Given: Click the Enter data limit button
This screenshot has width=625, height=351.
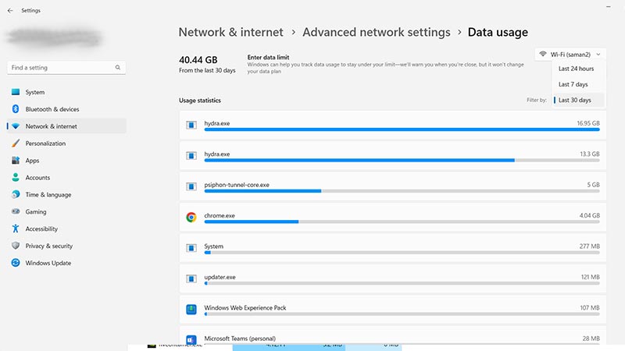Looking at the screenshot, I should [268, 57].
